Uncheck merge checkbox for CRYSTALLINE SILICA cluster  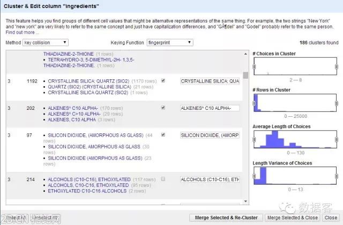click(163, 80)
